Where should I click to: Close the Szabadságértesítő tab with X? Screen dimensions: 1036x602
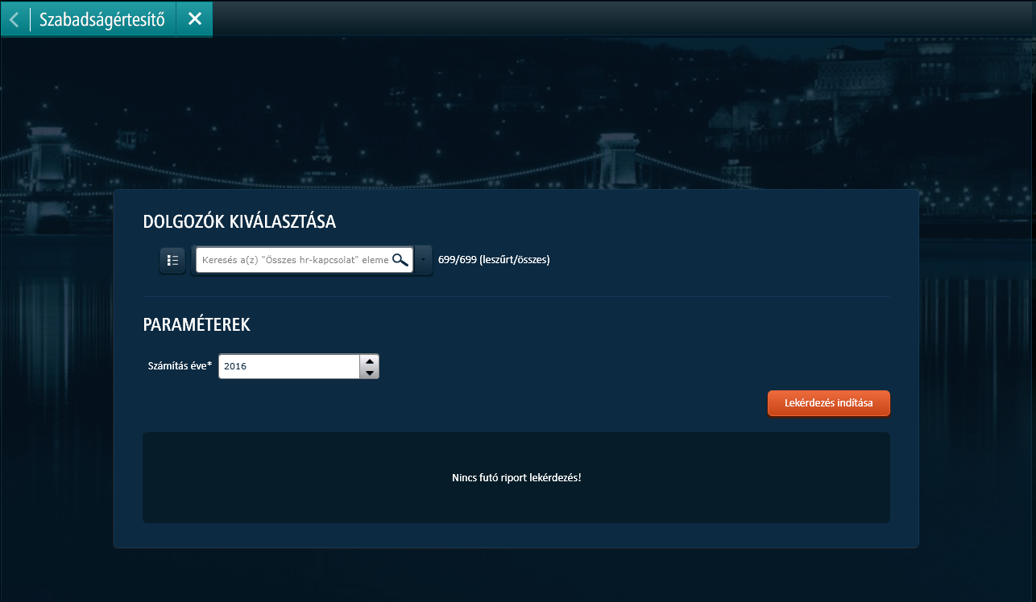[194, 19]
